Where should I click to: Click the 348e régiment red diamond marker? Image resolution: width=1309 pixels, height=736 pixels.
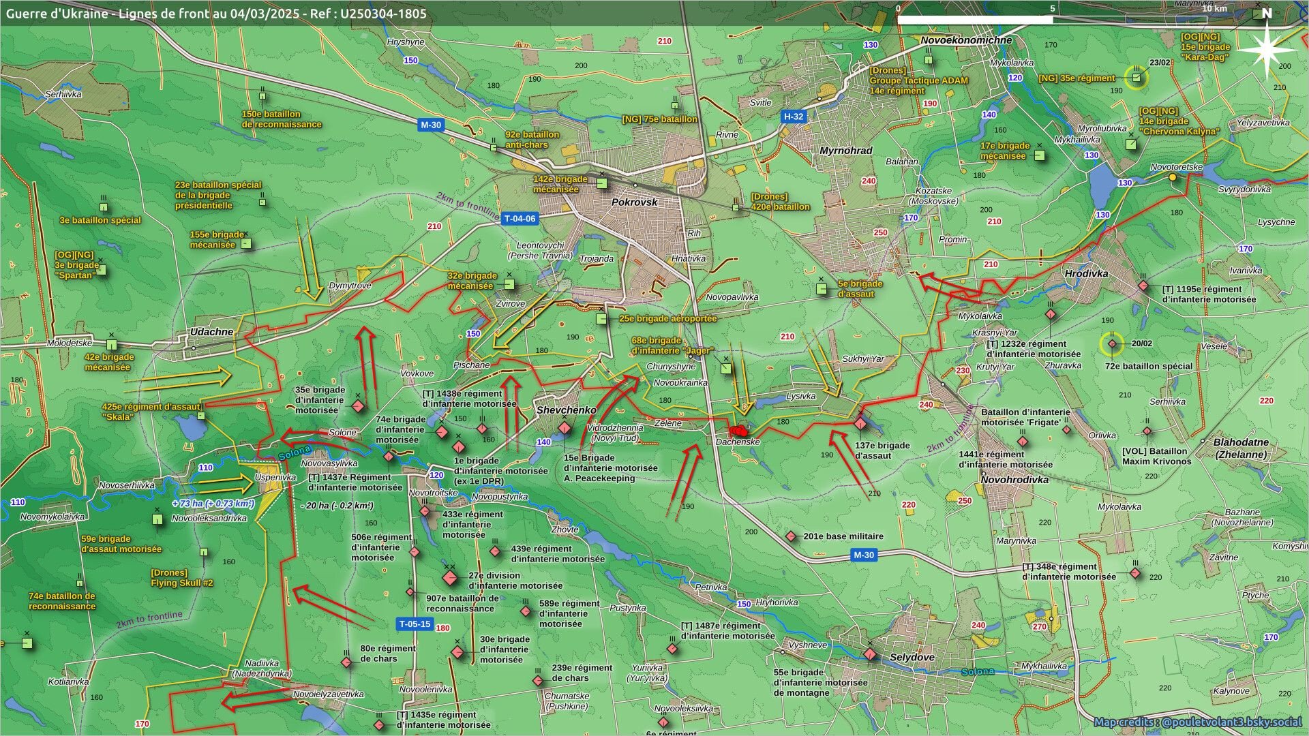pyautogui.click(x=1135, y=574)
